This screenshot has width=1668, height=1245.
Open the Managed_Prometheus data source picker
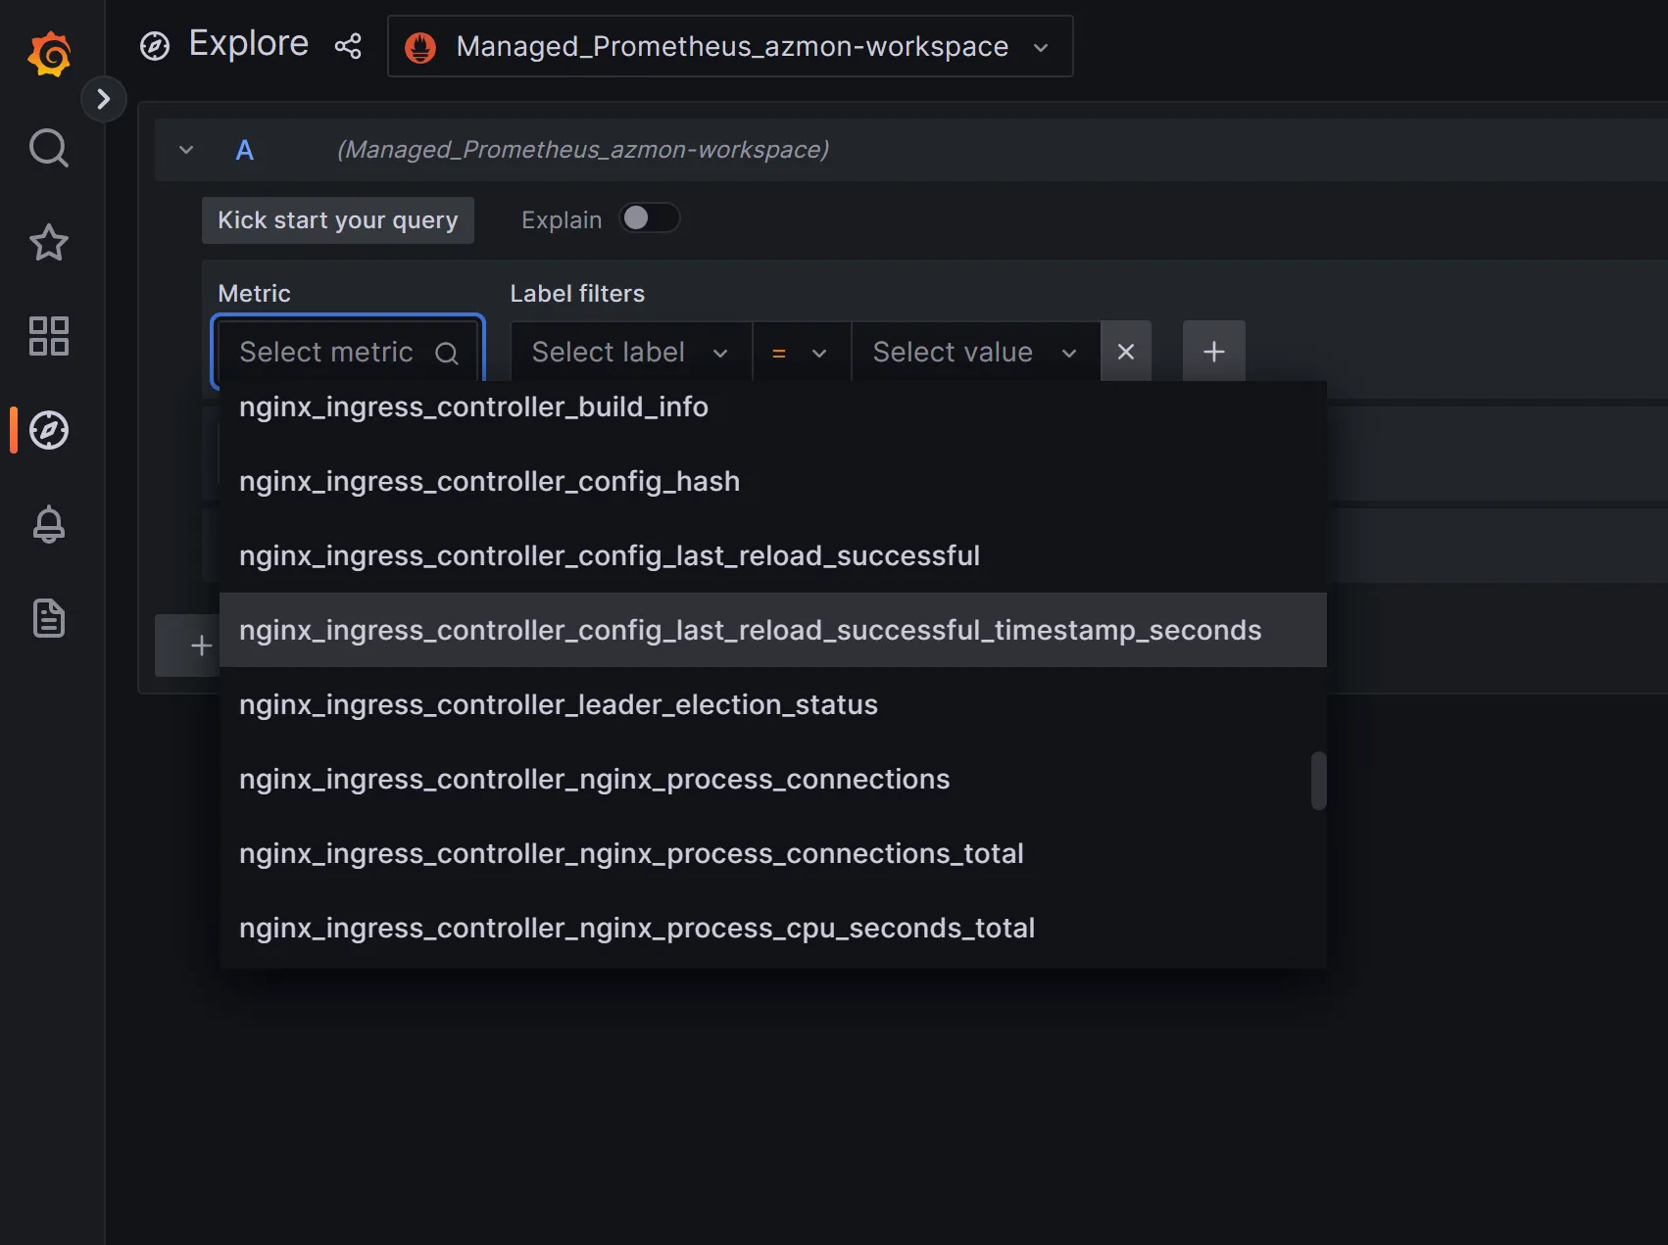730,46
